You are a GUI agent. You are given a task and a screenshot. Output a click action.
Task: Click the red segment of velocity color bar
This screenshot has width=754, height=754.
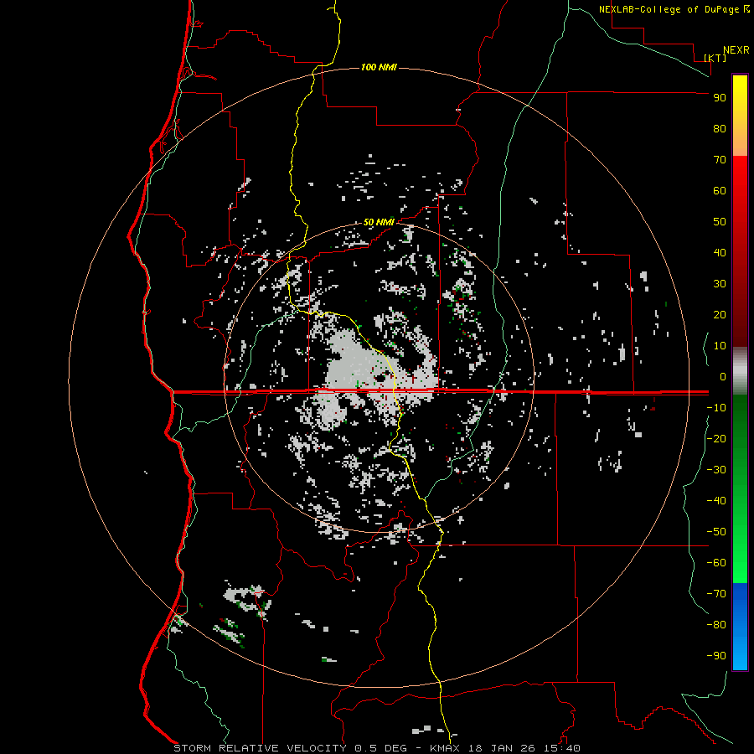(740, 251)
